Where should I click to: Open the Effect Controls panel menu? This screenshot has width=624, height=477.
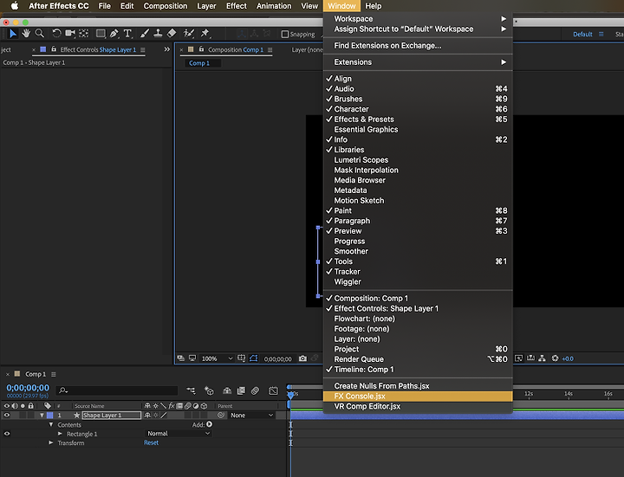coord(143,49)
